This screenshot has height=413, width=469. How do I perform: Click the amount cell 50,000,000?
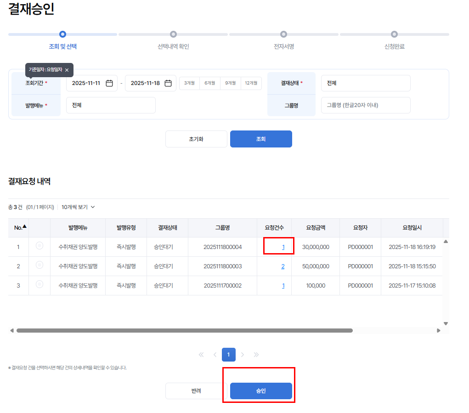click(x=316, y=266)
